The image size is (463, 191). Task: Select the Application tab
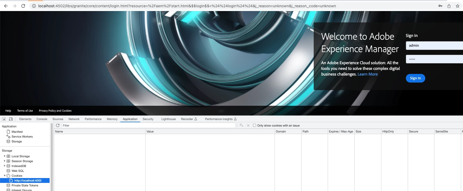[x=130, y=119]
